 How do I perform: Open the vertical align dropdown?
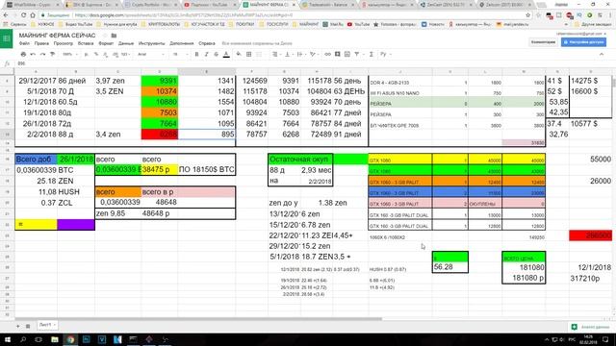289,54
